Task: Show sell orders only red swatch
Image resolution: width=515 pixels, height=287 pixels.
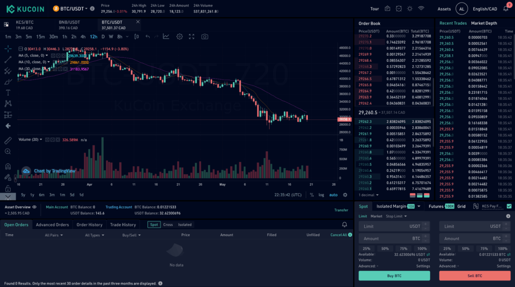Action: coord(412,195)
